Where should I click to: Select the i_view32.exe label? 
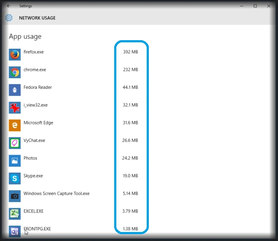click(35, 105)
